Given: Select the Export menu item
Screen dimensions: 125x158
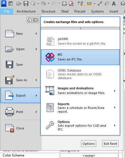Looking at the screenshot, I should point(21,96).
